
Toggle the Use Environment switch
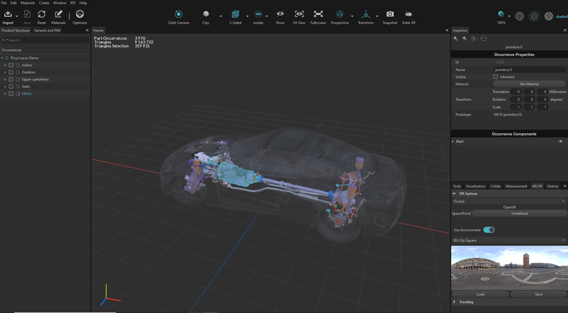(x=488, y=230)
